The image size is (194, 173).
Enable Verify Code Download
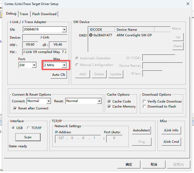[x=144, y=101]
